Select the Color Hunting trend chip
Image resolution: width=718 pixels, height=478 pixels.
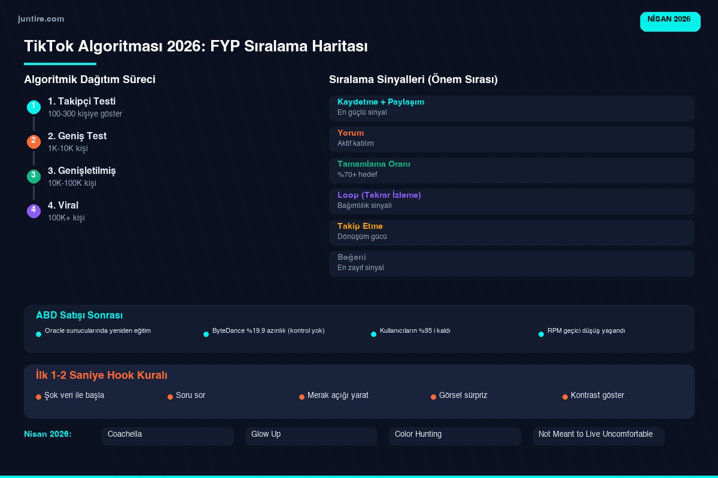click(455, 436)
